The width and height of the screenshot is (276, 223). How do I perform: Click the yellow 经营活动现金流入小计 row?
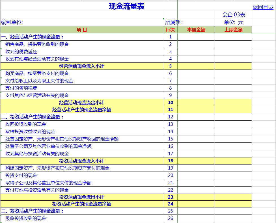pyautogui.click(x=81, y=66)
